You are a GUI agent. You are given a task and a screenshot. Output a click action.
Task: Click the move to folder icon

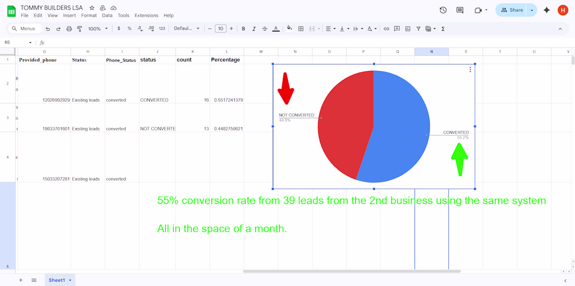click(102, 8)
